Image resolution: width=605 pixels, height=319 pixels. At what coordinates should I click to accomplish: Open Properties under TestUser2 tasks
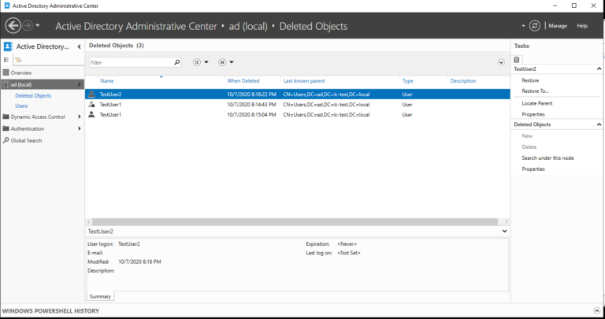(533, 114)
